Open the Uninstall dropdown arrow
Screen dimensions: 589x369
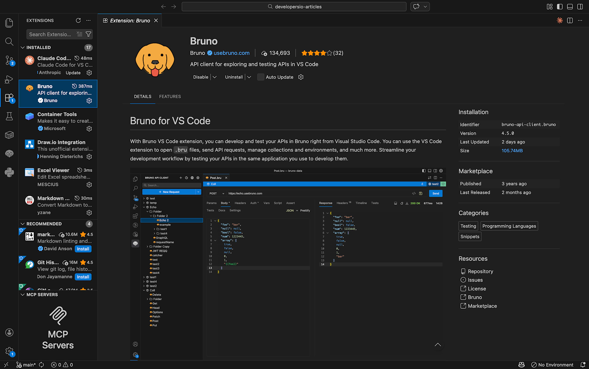249,77
